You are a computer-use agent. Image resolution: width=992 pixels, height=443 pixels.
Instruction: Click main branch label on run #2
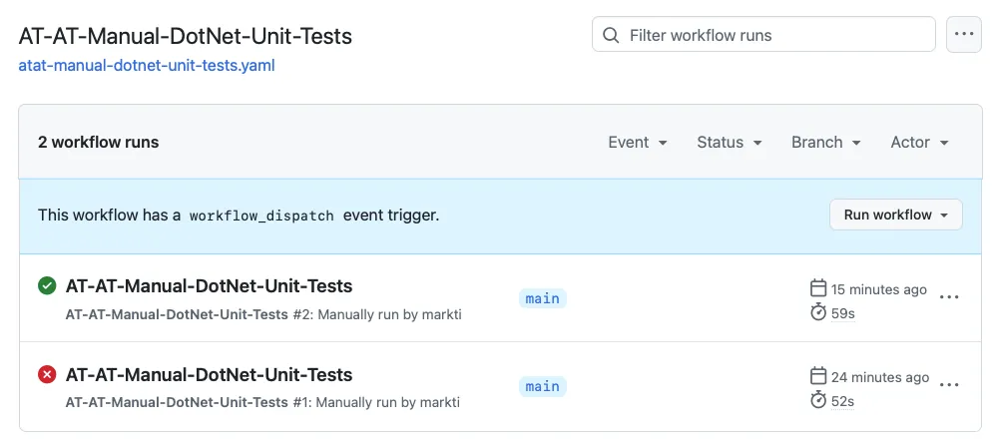[542, 298]
